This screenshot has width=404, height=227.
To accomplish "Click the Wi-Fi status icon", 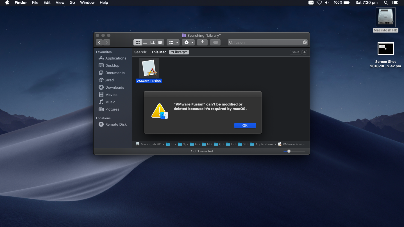I will pyautogui.click(x=319, y=3).
